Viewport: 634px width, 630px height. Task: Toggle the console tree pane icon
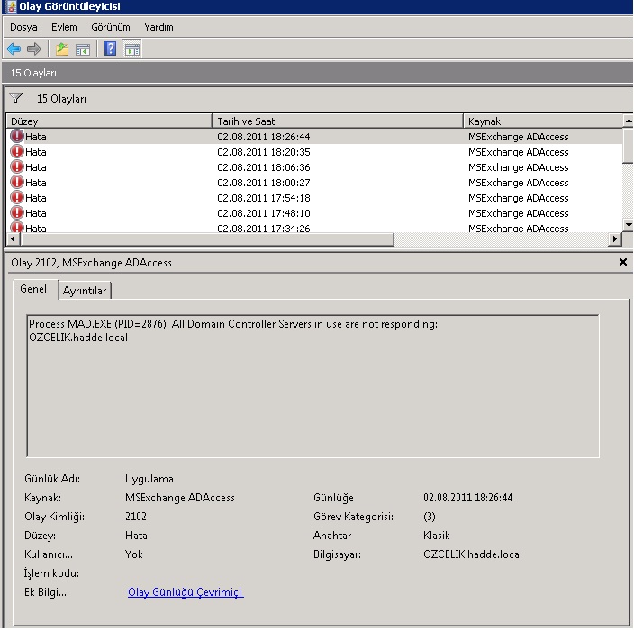coord(83,49)
